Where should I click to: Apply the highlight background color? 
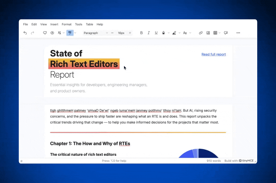pyautogui.click(x=174, y=33)
